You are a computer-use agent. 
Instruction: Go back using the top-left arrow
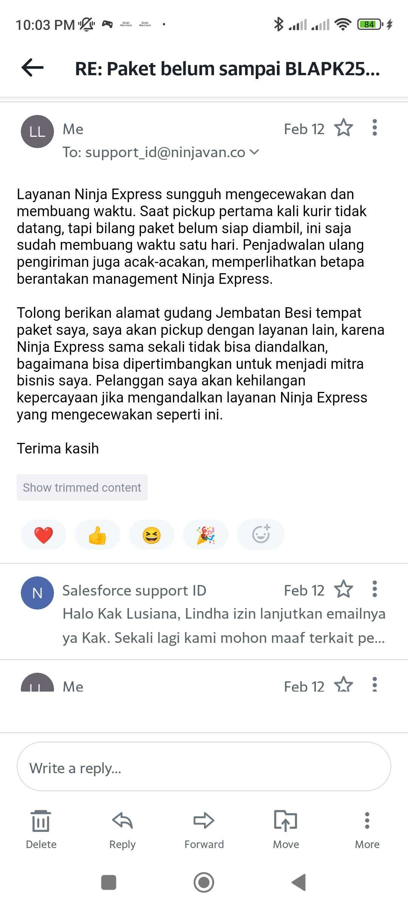(x=32, y=68)
